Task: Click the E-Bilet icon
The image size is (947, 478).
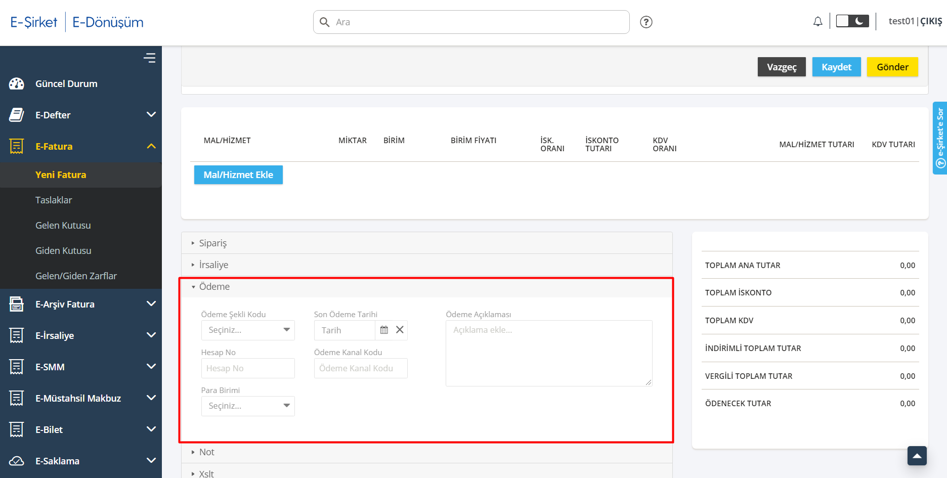Action: pos(17,430)
